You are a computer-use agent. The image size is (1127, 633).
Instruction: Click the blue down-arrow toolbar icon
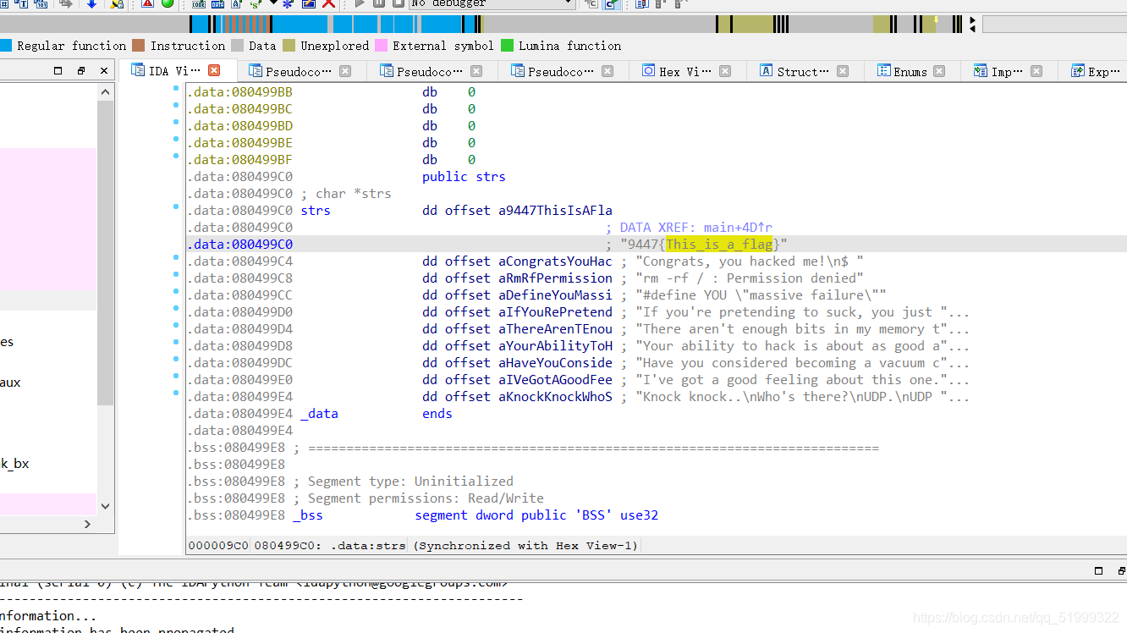click(x=91, y=3)
